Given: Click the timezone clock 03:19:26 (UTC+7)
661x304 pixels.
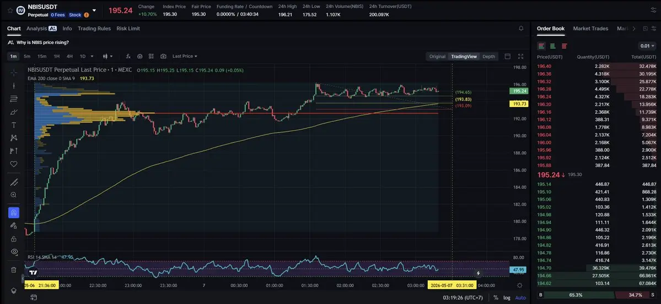Looking at the screenshot, I should [463, 298].
